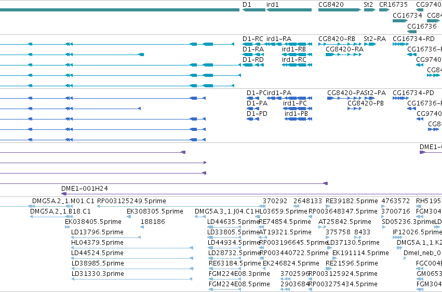Viewport: 442px width, 292px height.
Task: Select EST AT19321.5prime
Action: tap(285, 233)
